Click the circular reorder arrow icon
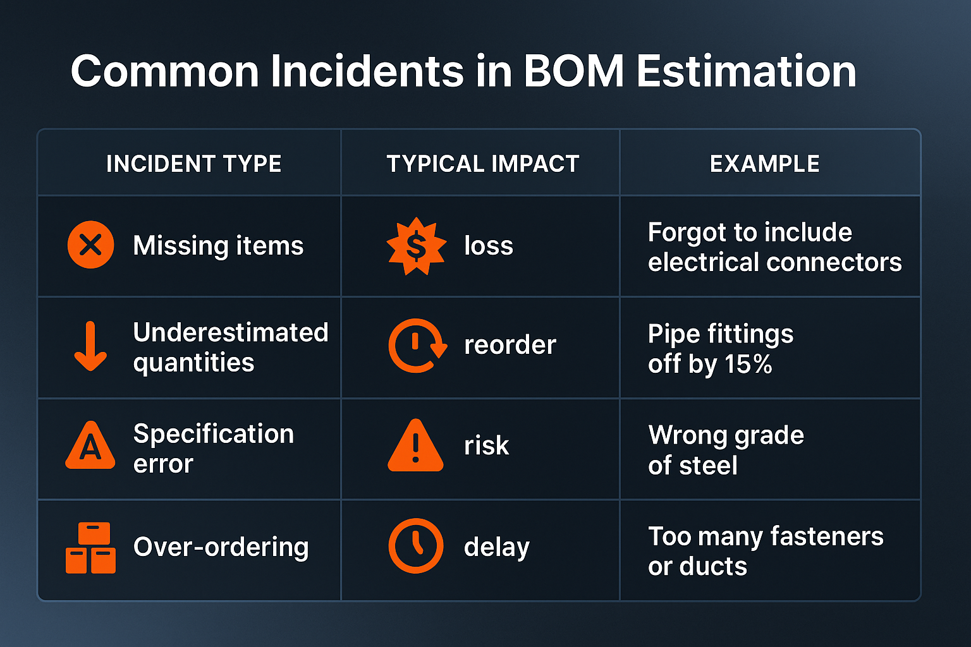971x647 pixels. [x=417, y=346]
